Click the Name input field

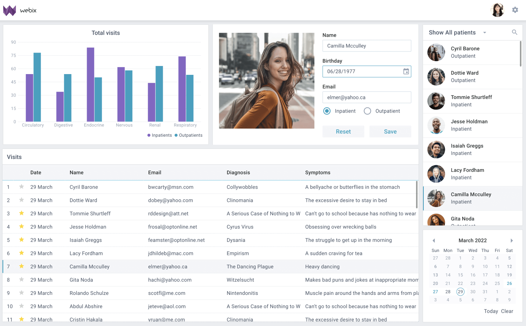[367, 46]
